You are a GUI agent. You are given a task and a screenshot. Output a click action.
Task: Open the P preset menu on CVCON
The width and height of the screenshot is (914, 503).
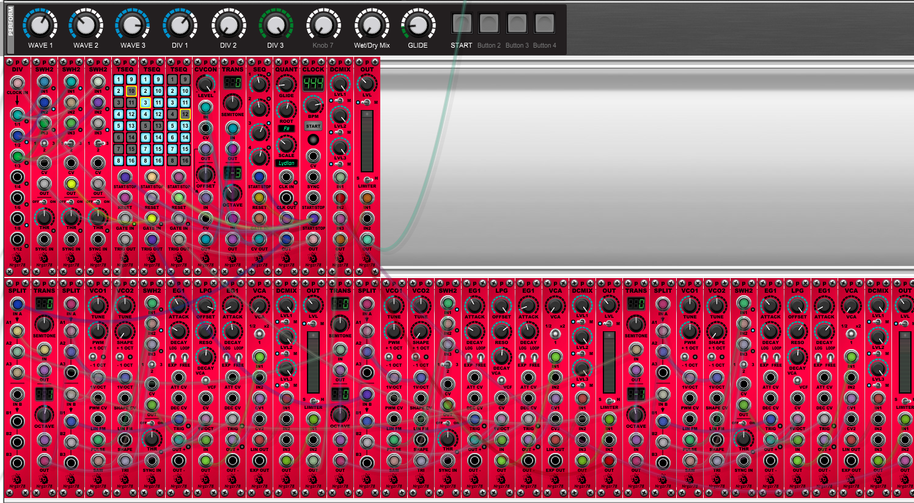click(x=205, y=62)
